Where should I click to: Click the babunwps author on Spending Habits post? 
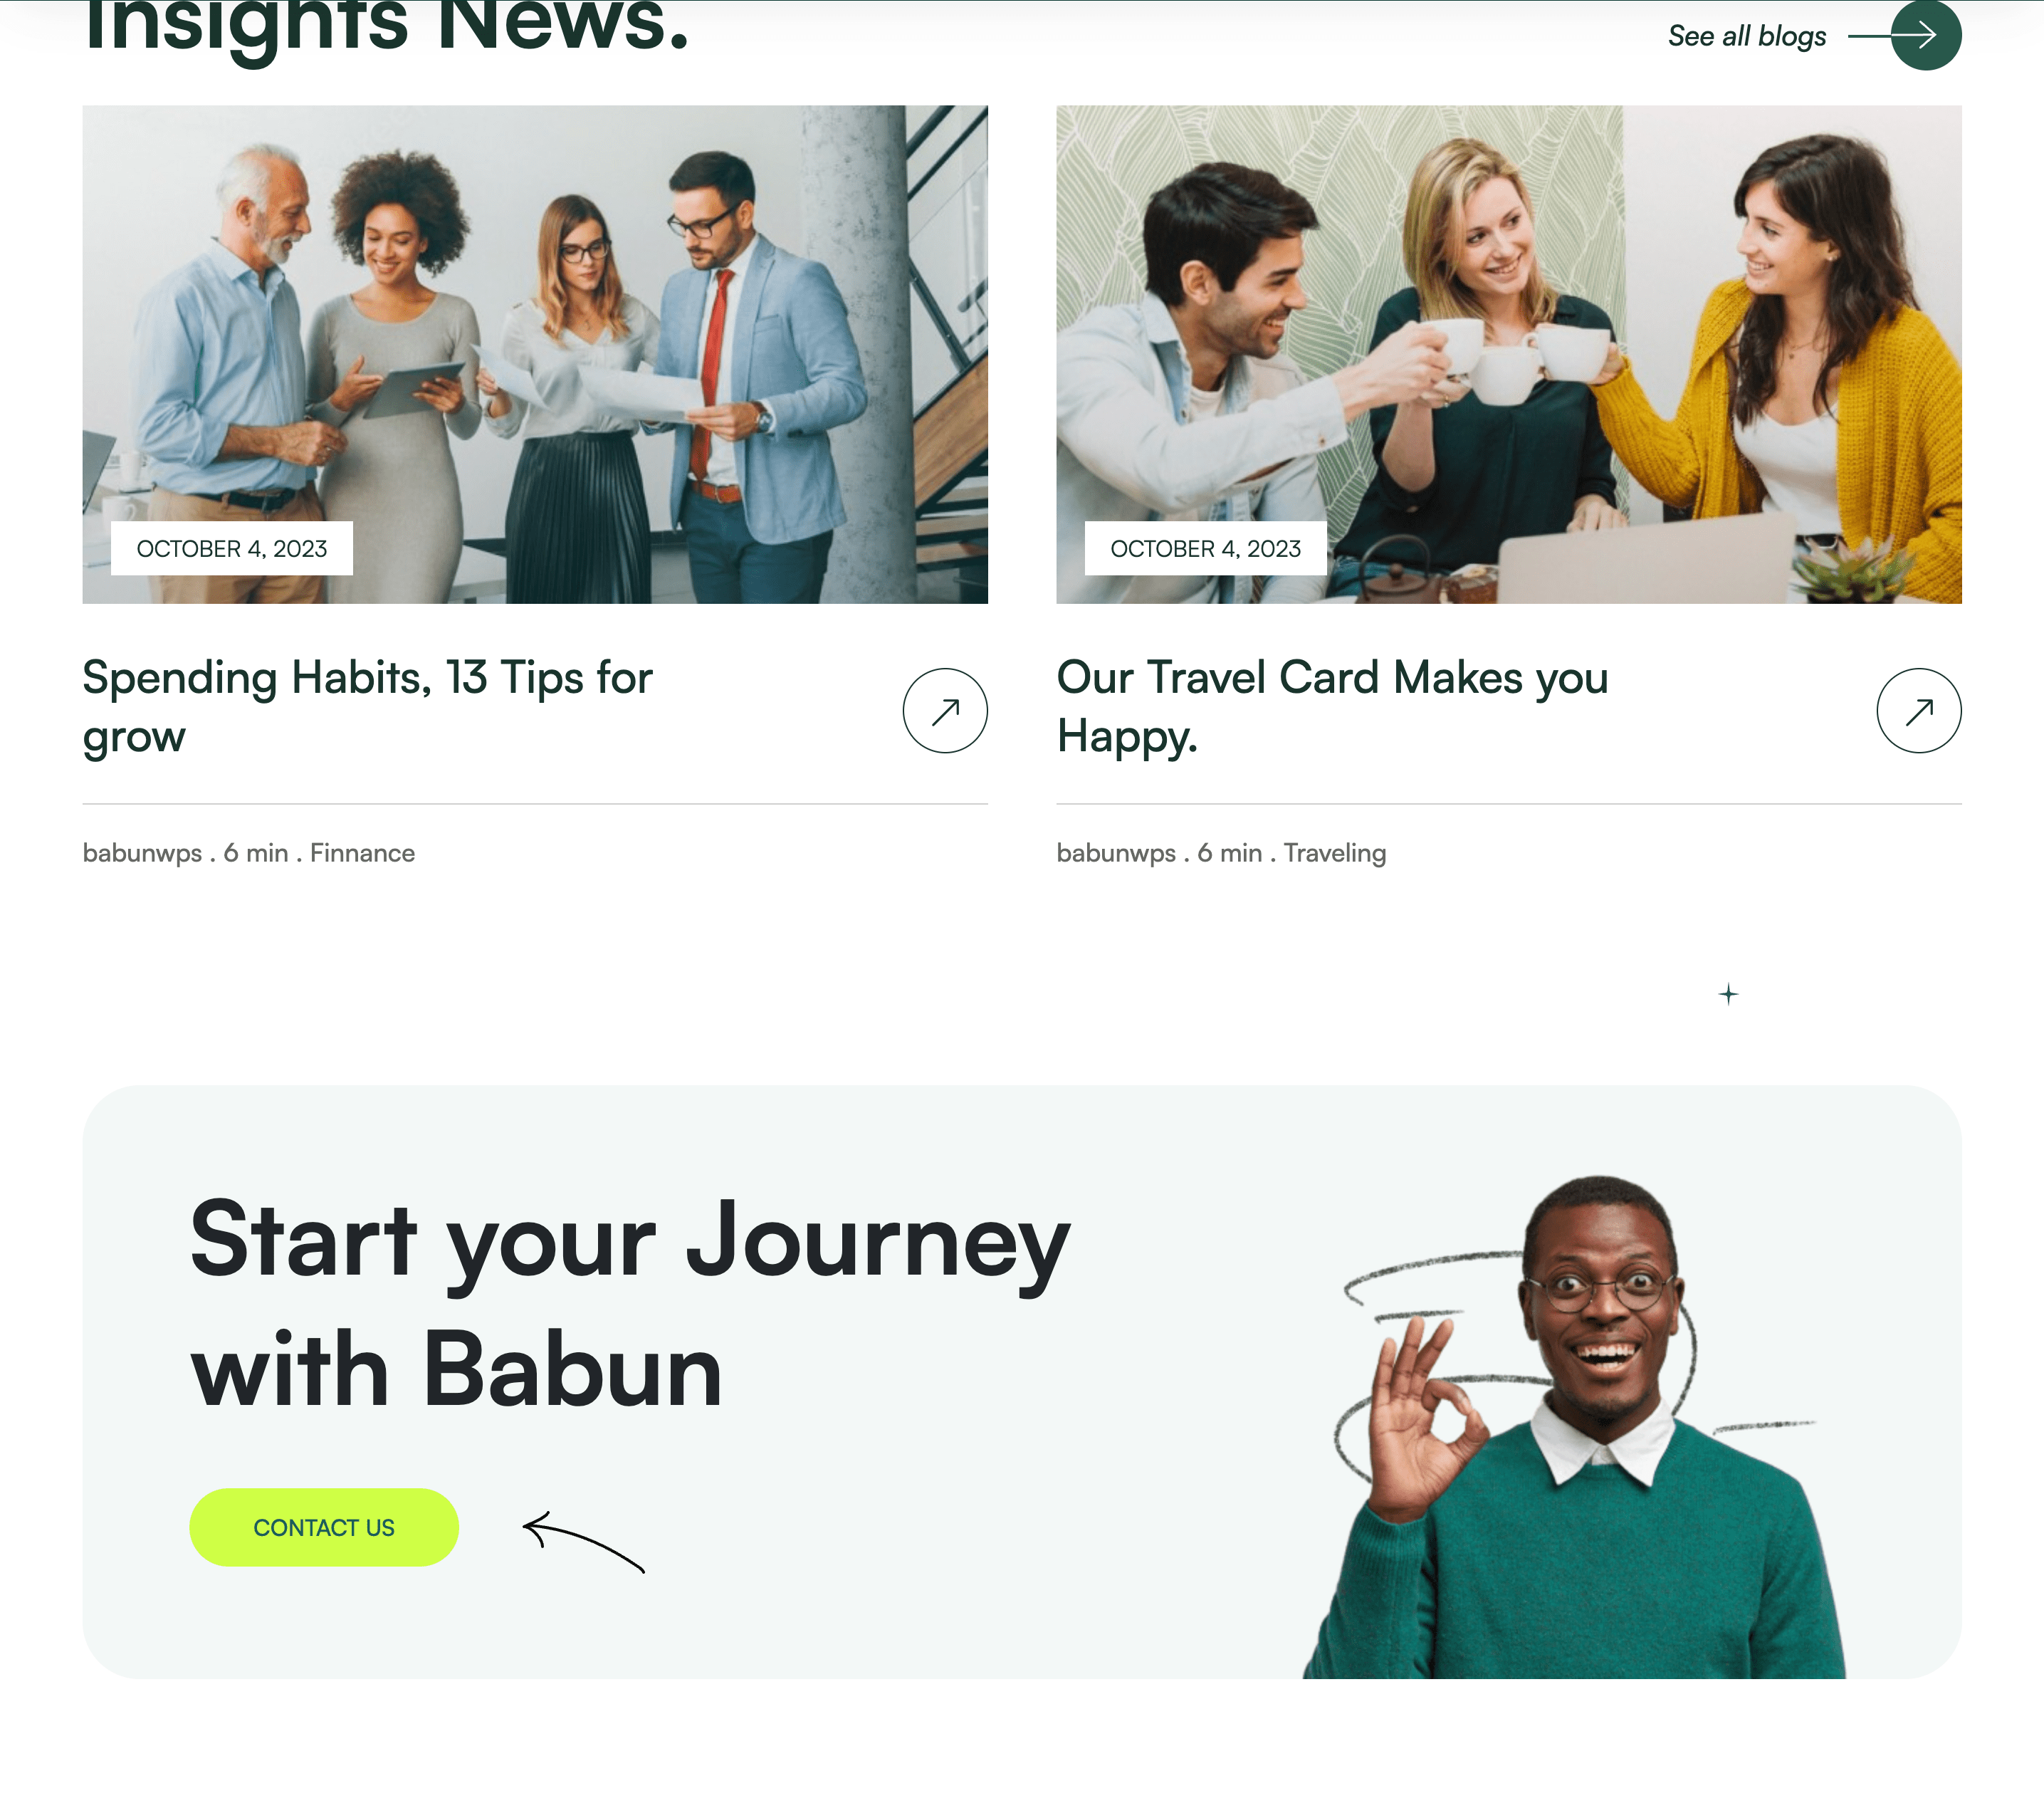(x=142, y=853)
